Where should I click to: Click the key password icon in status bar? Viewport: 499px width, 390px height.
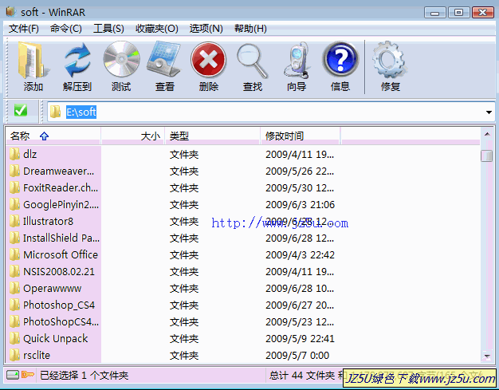point(28,375)
